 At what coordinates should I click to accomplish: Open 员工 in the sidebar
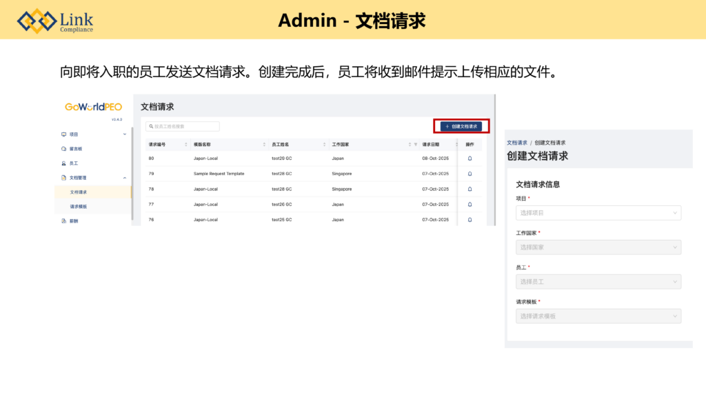click(74, 163)
